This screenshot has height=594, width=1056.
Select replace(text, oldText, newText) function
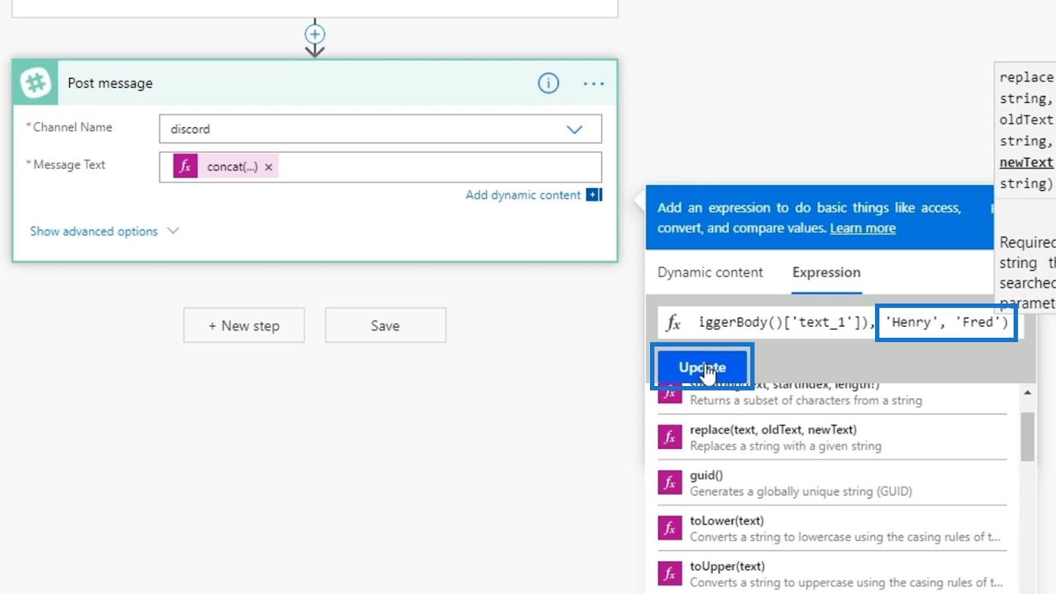(x=832, y=437)
